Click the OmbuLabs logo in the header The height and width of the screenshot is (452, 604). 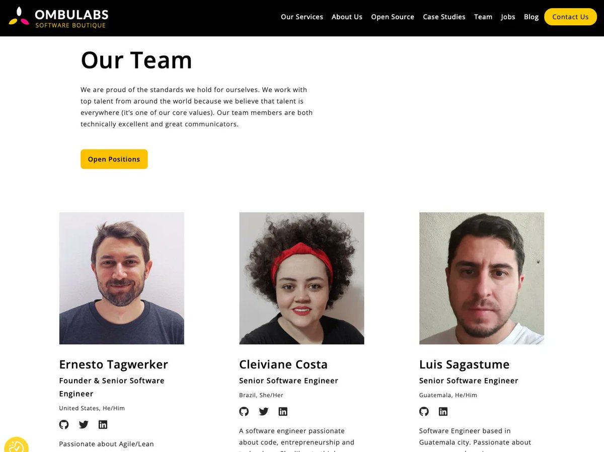point(58,17)
